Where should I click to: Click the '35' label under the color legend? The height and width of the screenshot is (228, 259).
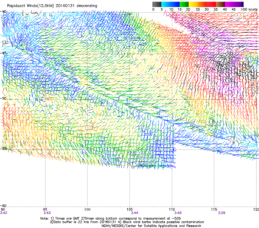(216, 9)
